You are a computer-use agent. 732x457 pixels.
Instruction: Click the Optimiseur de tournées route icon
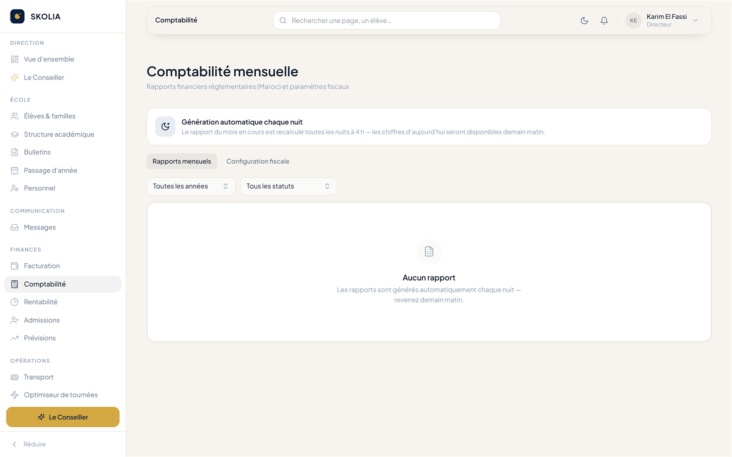click(15, 395)
